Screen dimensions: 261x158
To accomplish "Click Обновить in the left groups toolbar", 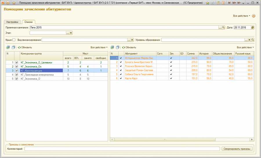I will [25, 47].
